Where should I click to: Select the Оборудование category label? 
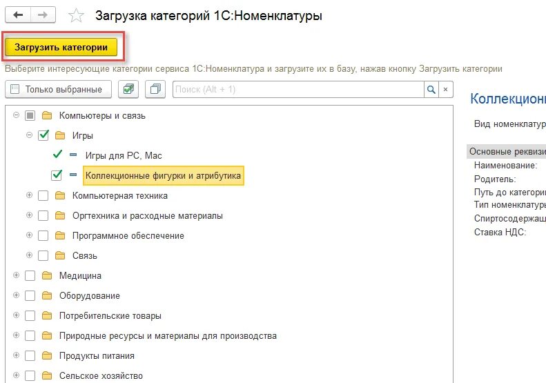[90, 295]
